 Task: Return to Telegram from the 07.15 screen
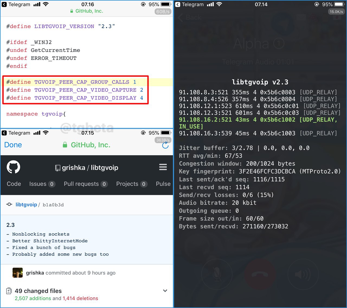pos(16,133)
